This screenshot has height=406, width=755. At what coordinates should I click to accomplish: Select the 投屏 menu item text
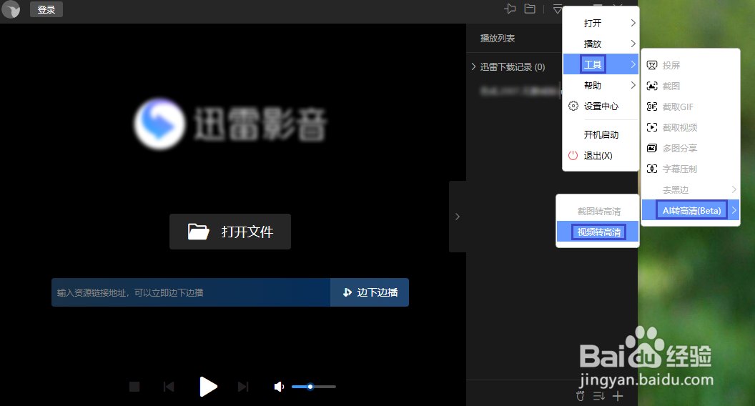pyautogui.click(x=671, y=66)
